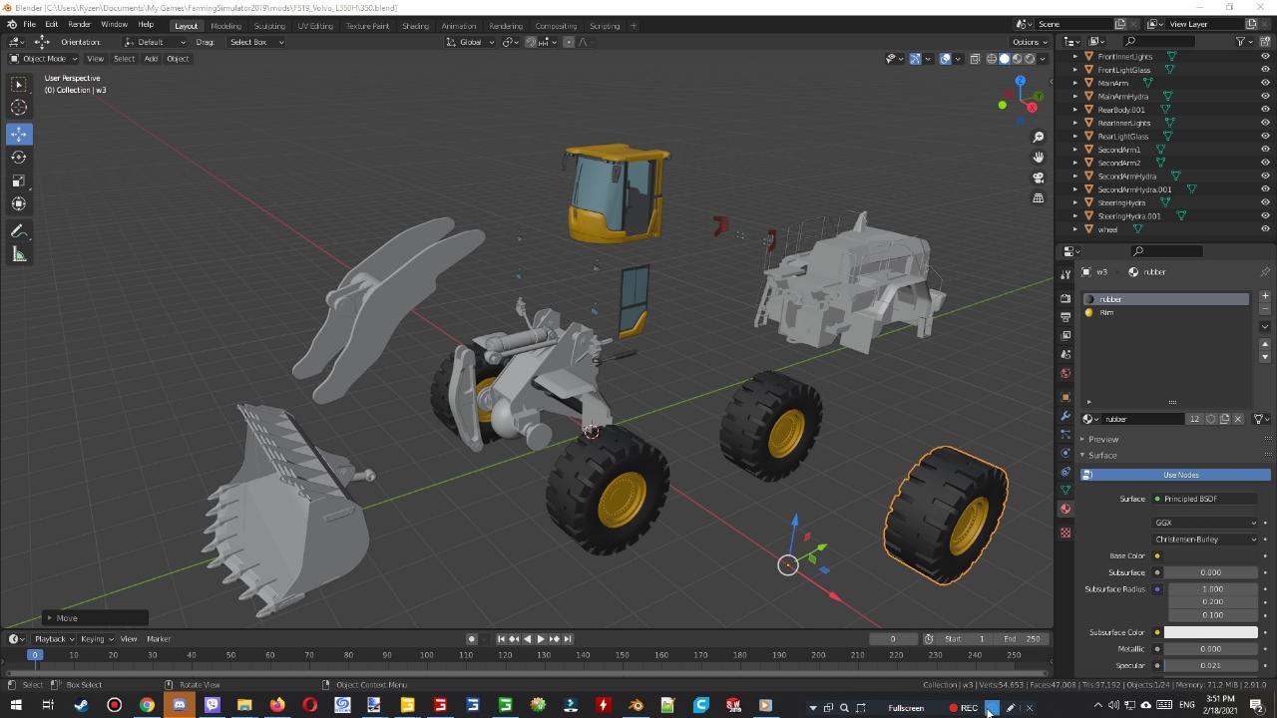Open the GGX distribution dropdown
The image size is (1277, 718).
click(x=1205, y=523)
